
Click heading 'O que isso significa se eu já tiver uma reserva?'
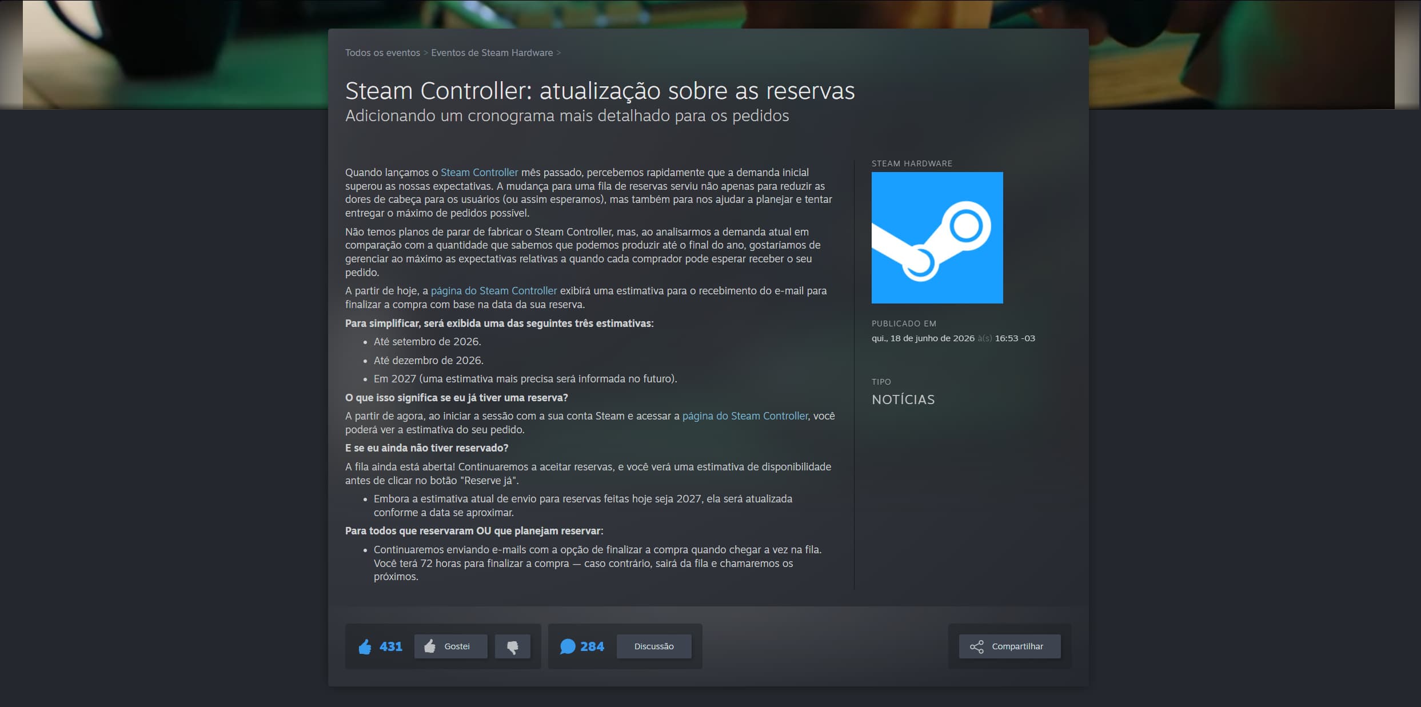point(456,397)
